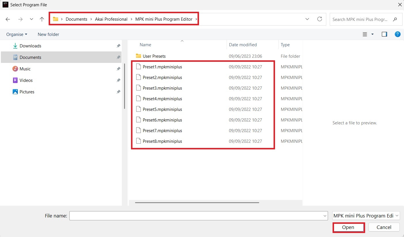The height and width of the screenshot is (237, 404).
Task: Click the pin icon beside Music
Action: (118, 69)
